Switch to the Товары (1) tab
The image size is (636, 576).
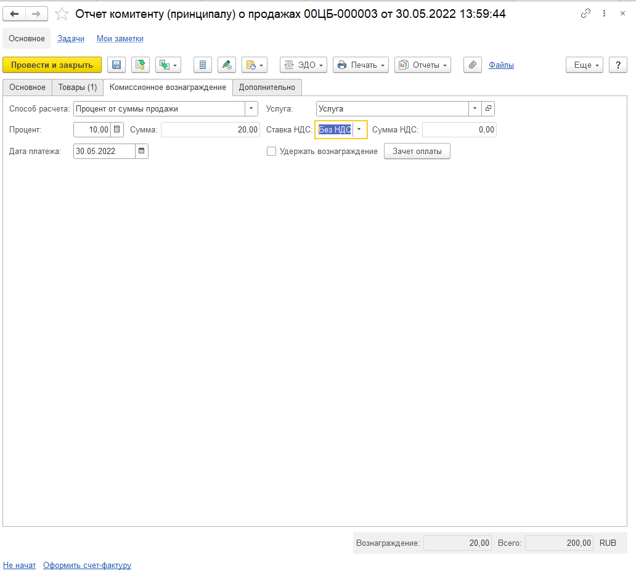78,87
